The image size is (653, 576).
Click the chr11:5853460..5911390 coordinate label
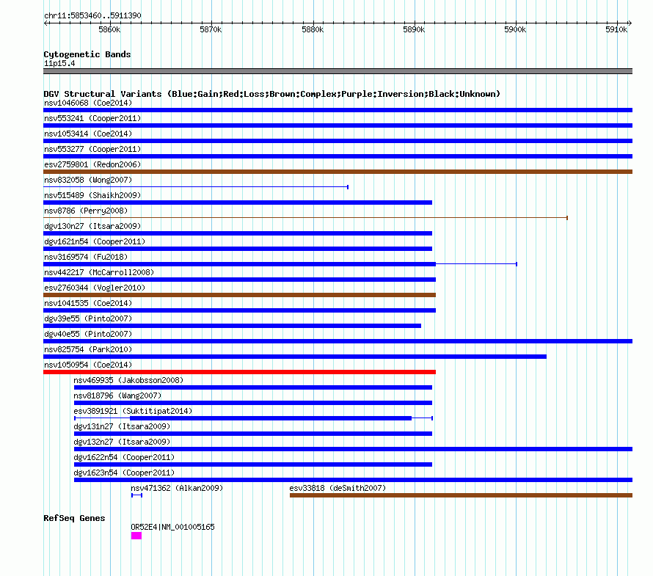(92, 16)
